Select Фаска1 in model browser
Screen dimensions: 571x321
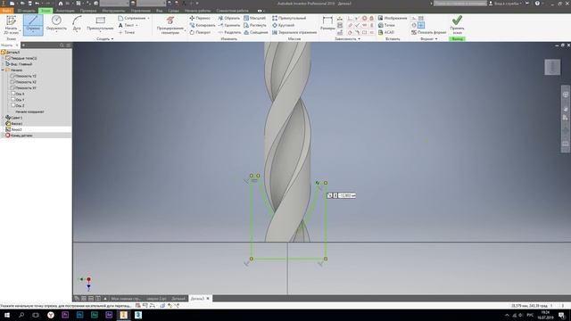tap(16, 123)
